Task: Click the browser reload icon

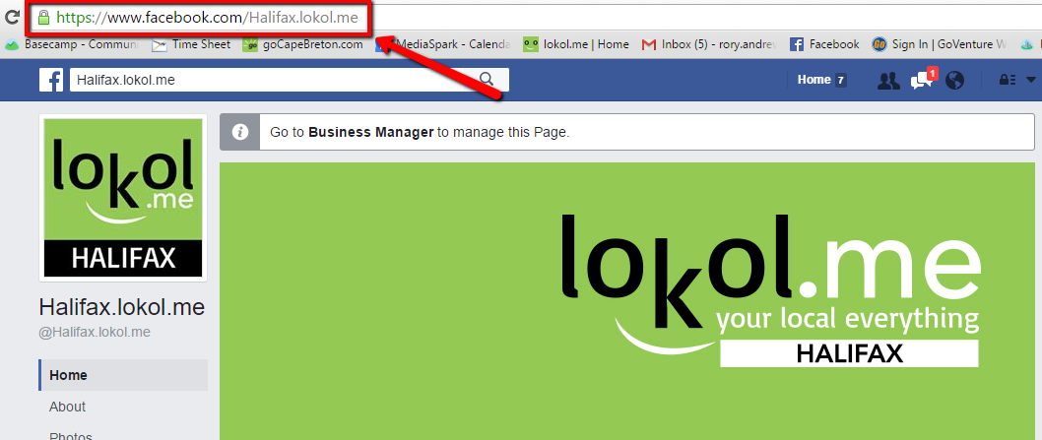Action: (x=11, y=18)
